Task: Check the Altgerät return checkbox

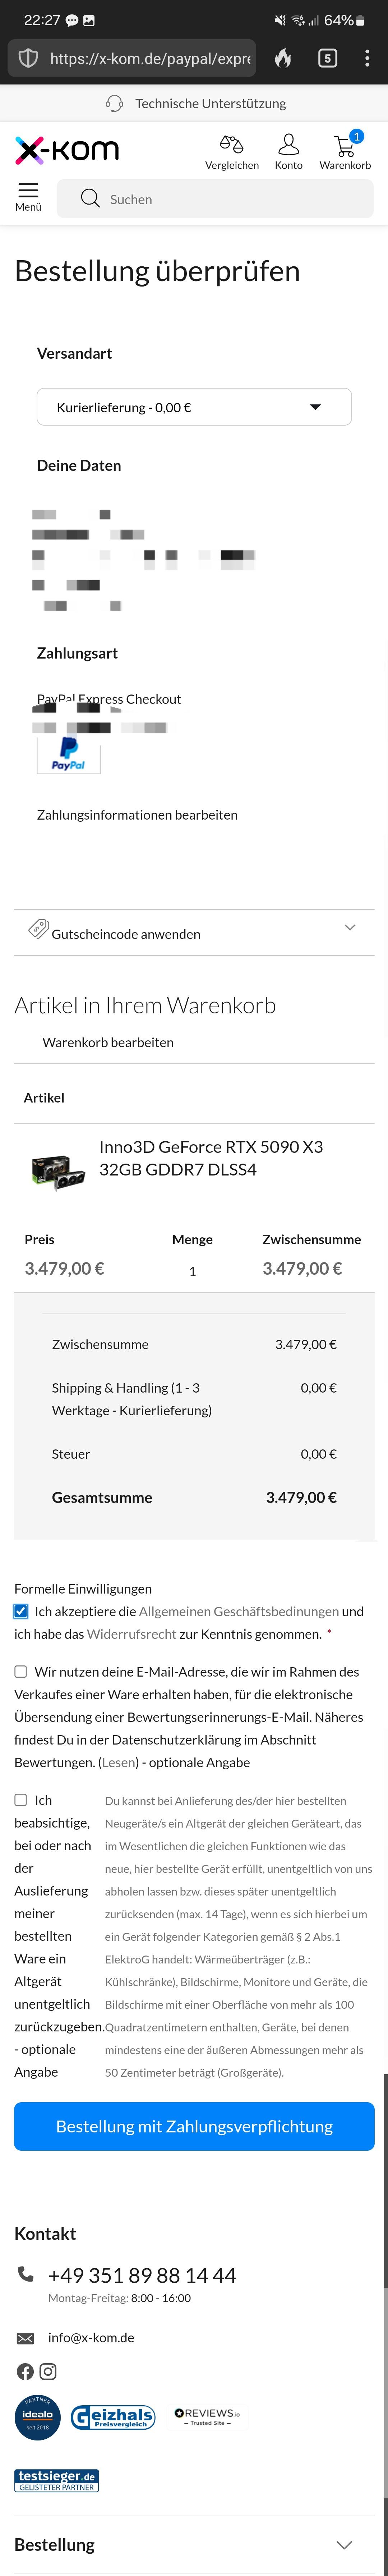Action: (x=21, y=1800)
